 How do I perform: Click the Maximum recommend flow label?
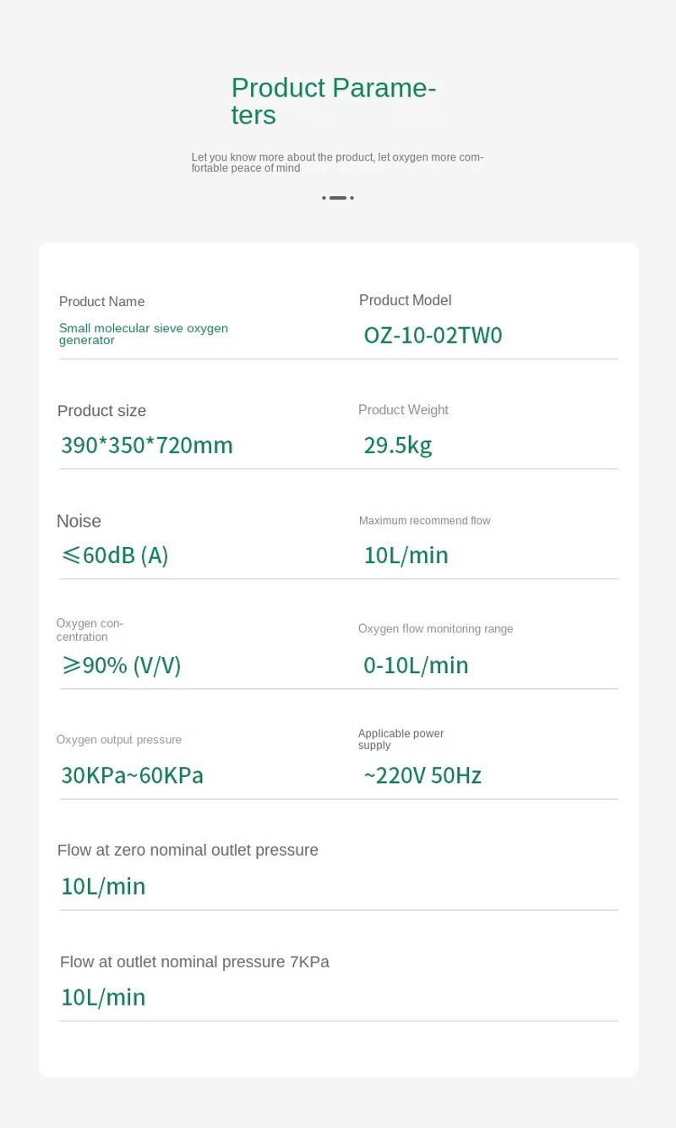pos(424,521)
